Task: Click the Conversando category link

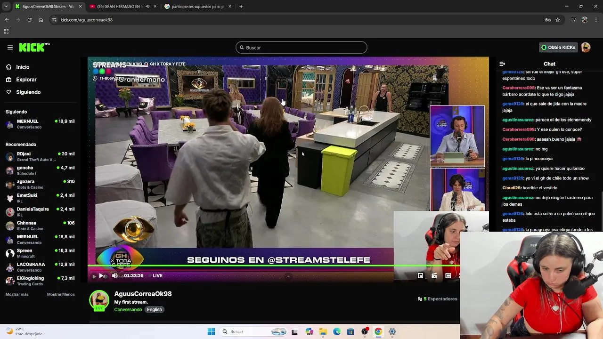Action: pyautogui.click(x=128, y=310)
